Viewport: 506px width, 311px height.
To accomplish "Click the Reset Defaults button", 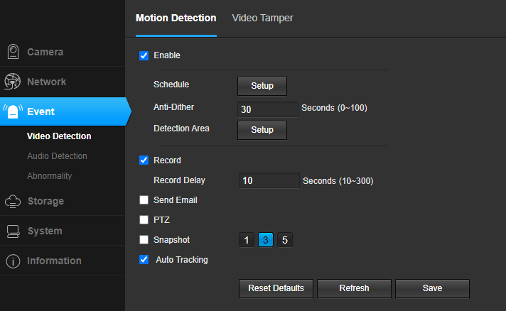I will [276, 288].
